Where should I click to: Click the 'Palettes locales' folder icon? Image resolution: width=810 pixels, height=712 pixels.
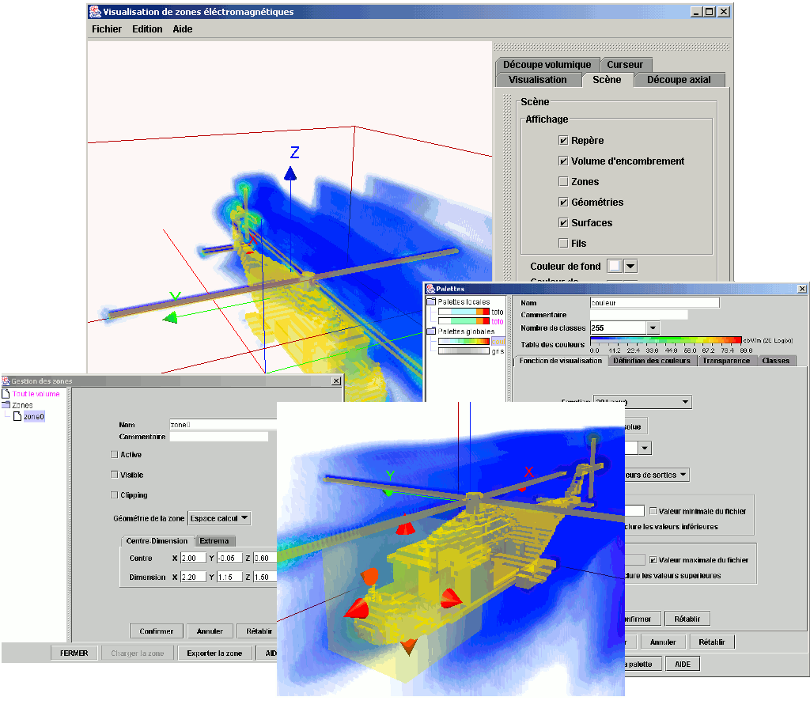[431, 301]
